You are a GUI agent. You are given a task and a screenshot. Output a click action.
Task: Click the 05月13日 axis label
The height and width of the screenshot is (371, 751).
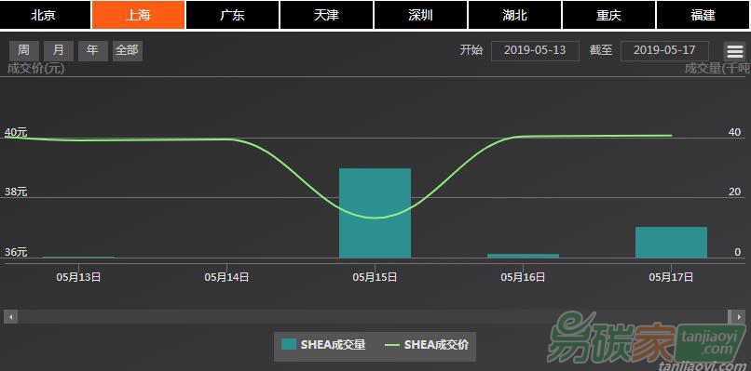tap(78, 277)
